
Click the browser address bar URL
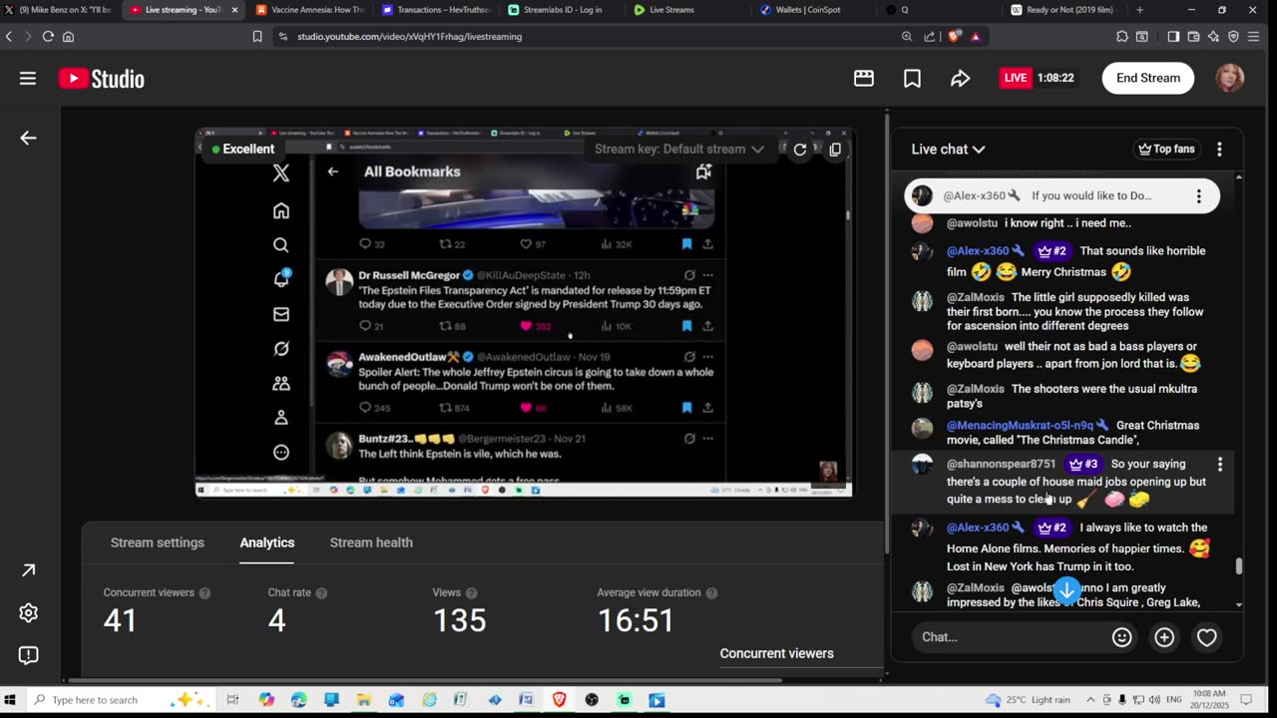point(409,36)
